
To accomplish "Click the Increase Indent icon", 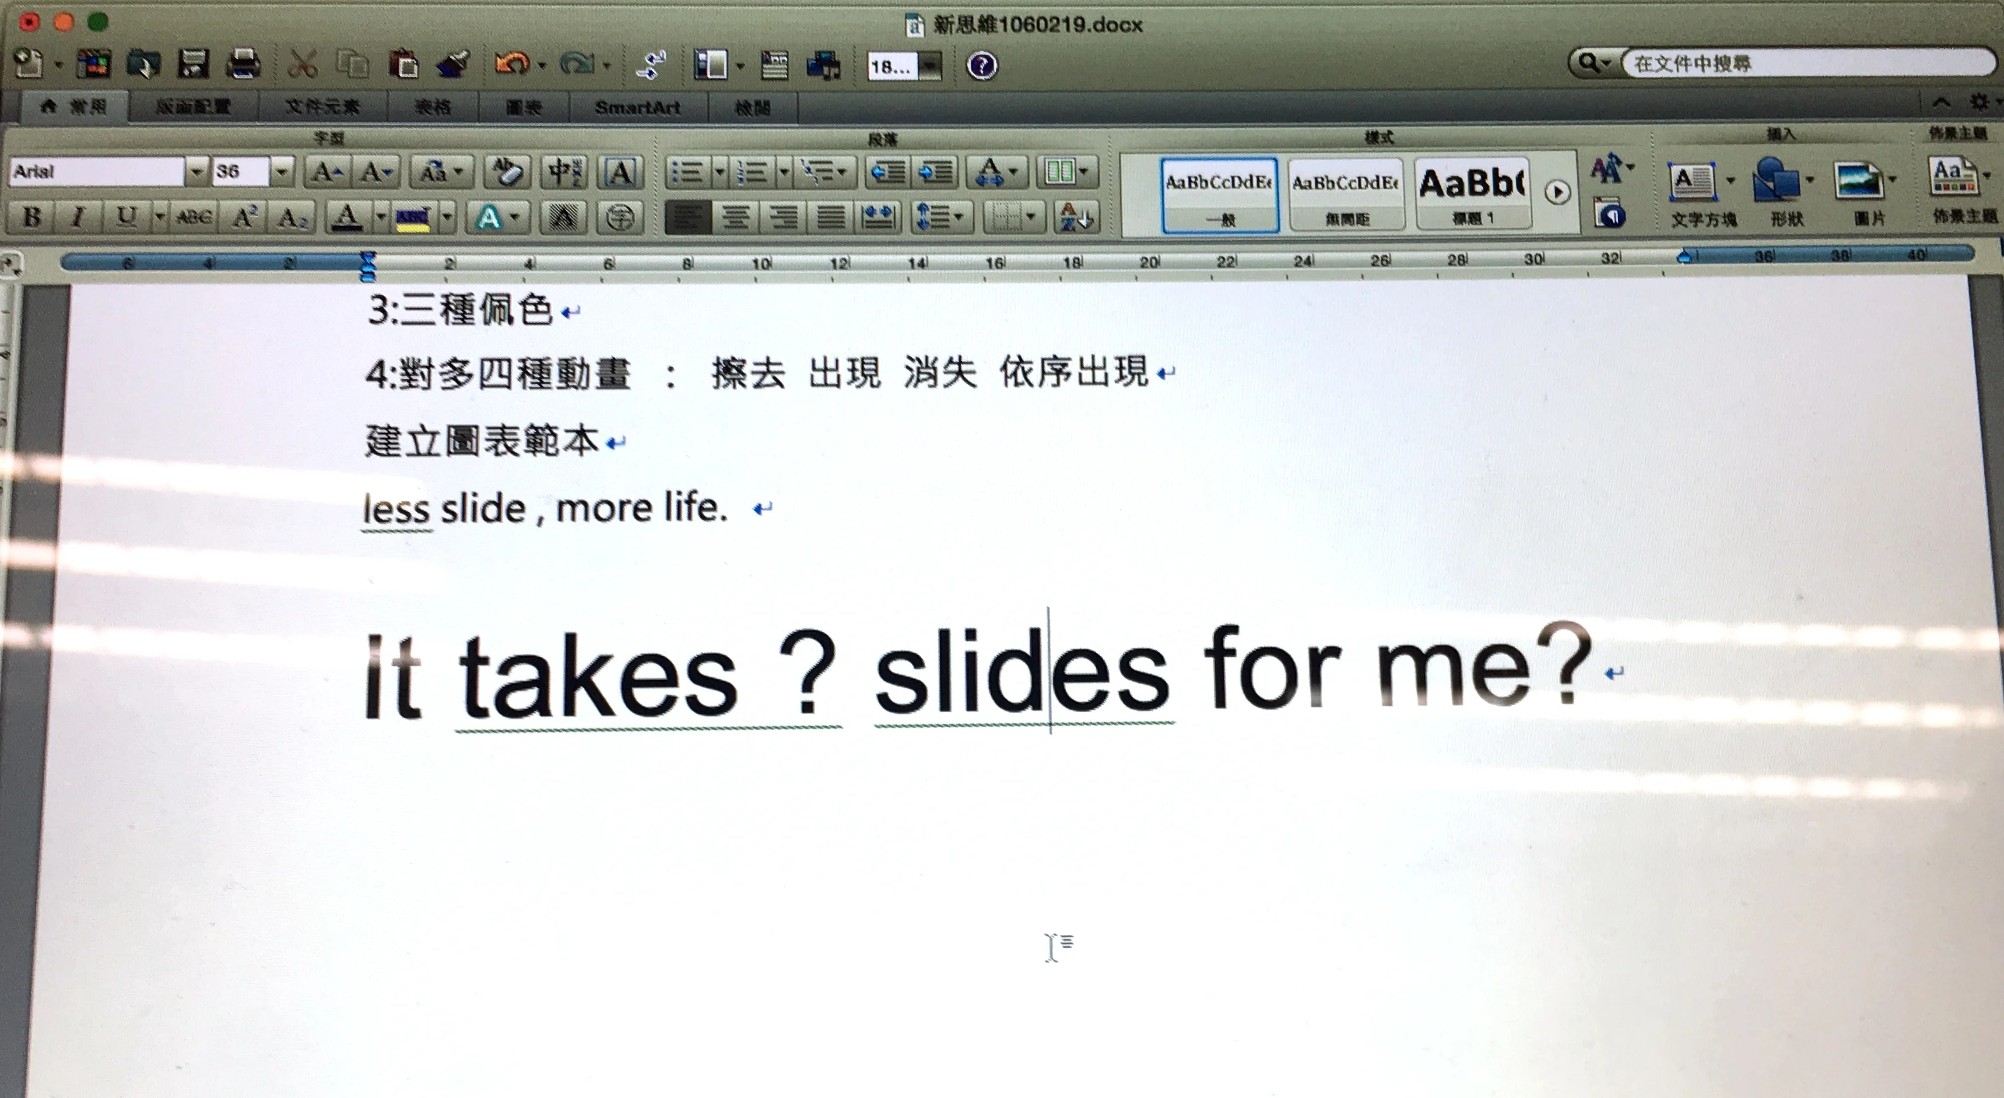I will tap(934, 172).
